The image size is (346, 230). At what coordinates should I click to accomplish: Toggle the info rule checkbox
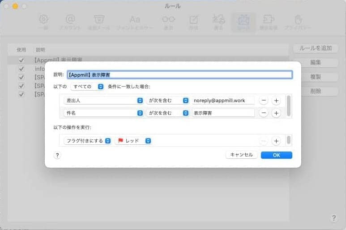[x=21, y=69]
